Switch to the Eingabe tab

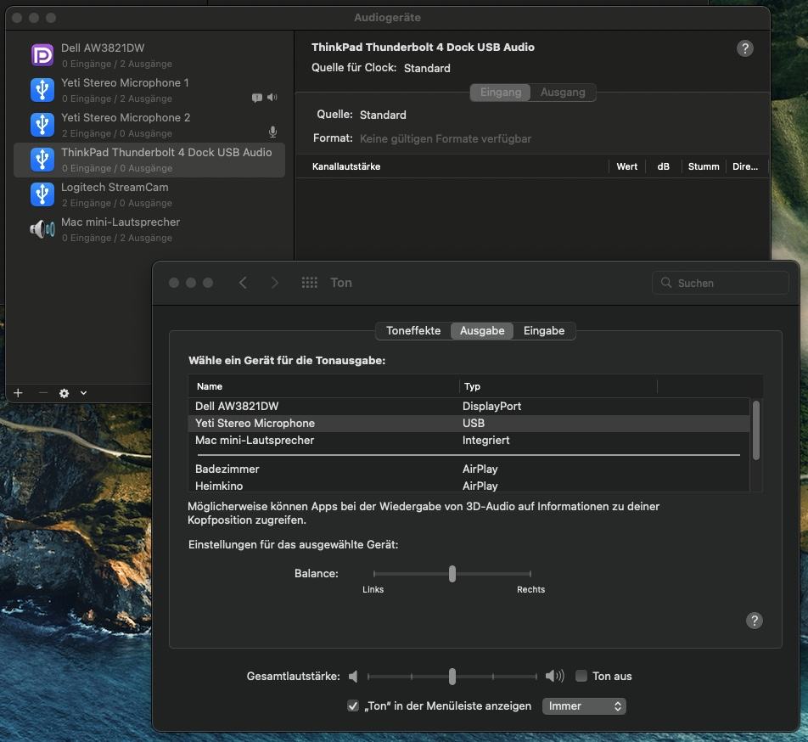pos(544,331)
